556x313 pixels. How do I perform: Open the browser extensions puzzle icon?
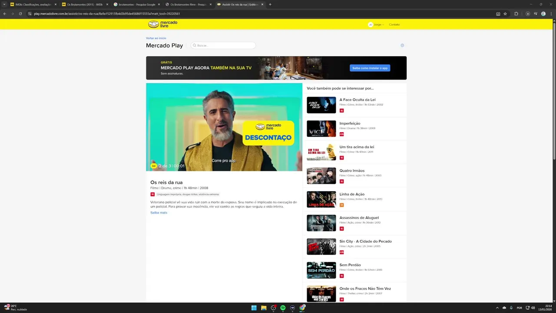pyautogui.click(x=516, y=13)
